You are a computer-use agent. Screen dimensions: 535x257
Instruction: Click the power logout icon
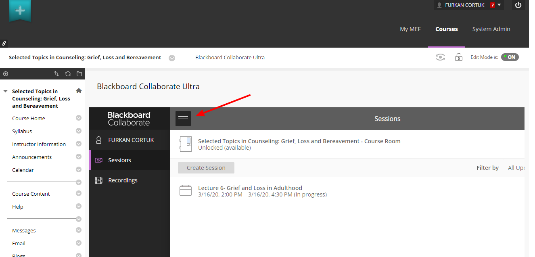(518, 5)
